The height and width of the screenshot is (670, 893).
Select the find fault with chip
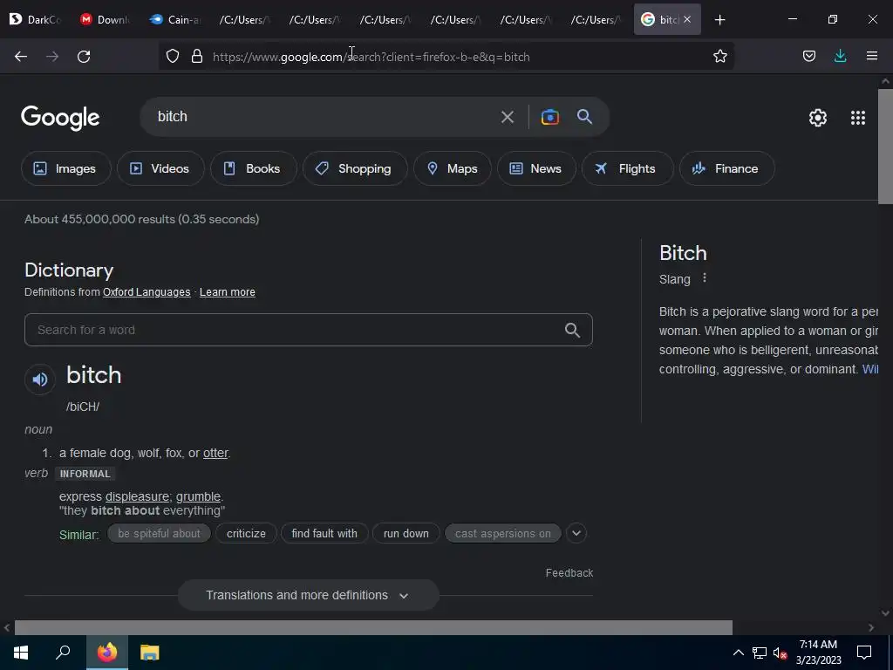324,534
